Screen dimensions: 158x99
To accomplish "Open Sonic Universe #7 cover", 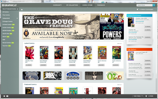I will [117, 53].
